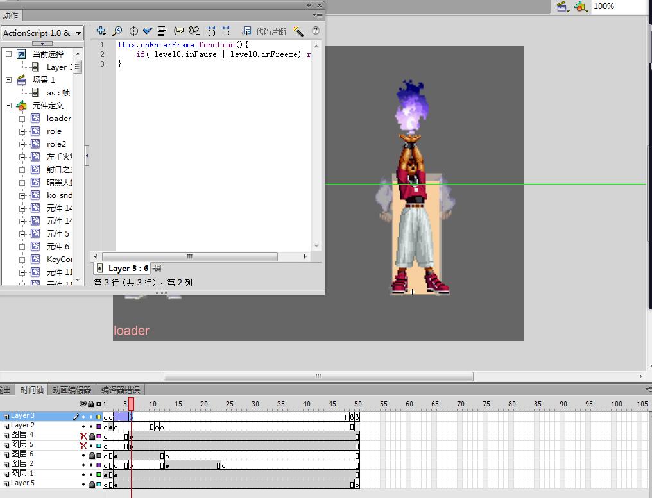Open the script assist magic wand
Screen dimensions: 652x498
(298, 31)
